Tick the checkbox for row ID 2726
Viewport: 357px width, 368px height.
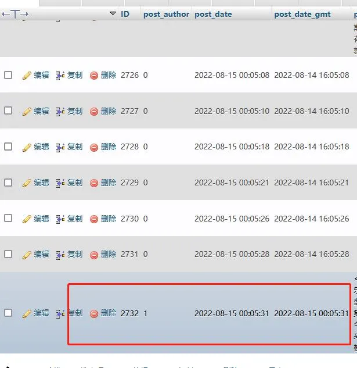pyautogui.click(x=8, y=75)
